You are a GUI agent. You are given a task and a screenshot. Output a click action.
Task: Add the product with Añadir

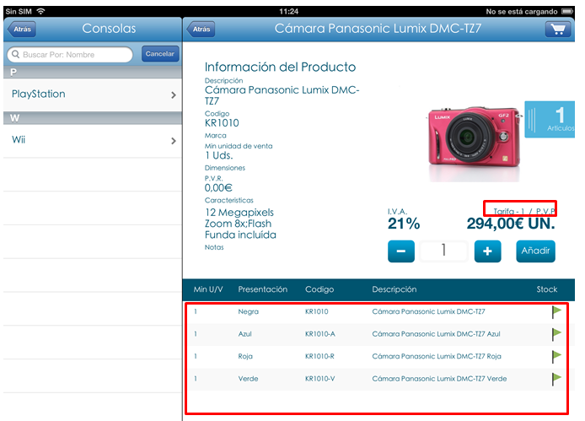(x=535, y=251)
